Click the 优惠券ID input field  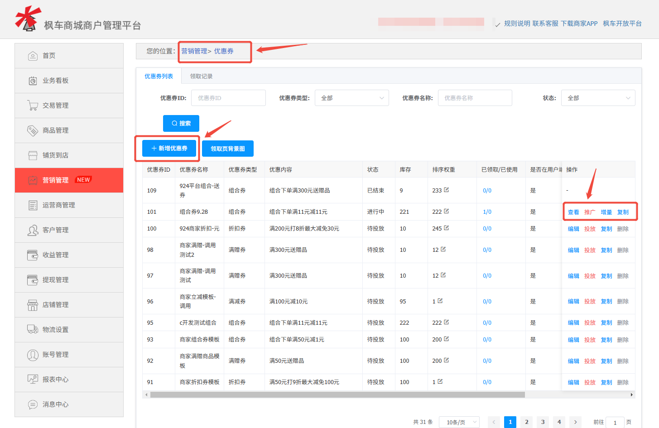(228, 97)
